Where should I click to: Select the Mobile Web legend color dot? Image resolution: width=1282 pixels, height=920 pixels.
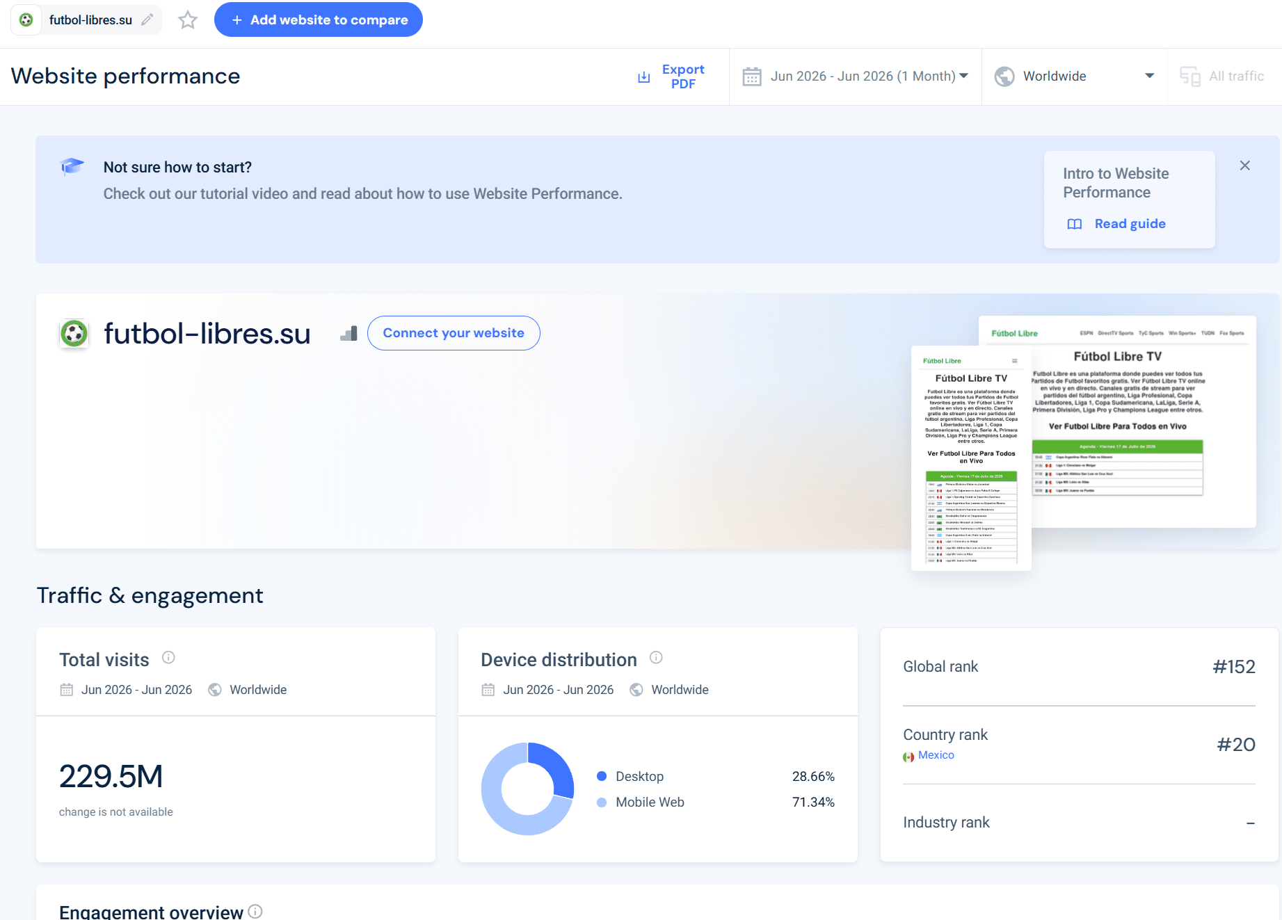point(602,802)
